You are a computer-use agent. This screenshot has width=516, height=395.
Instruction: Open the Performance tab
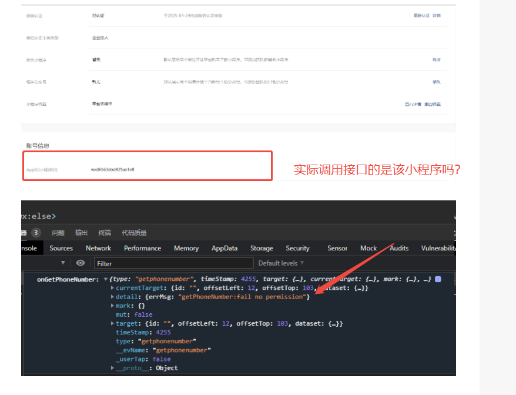pyautogui.click(x=142, y=248)
